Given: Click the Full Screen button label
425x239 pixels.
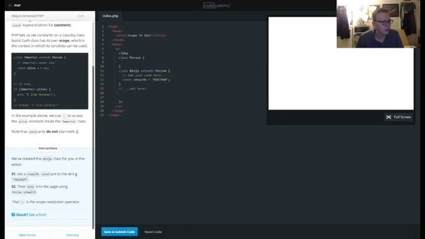Looking at the screenshot, I should 402,117.
